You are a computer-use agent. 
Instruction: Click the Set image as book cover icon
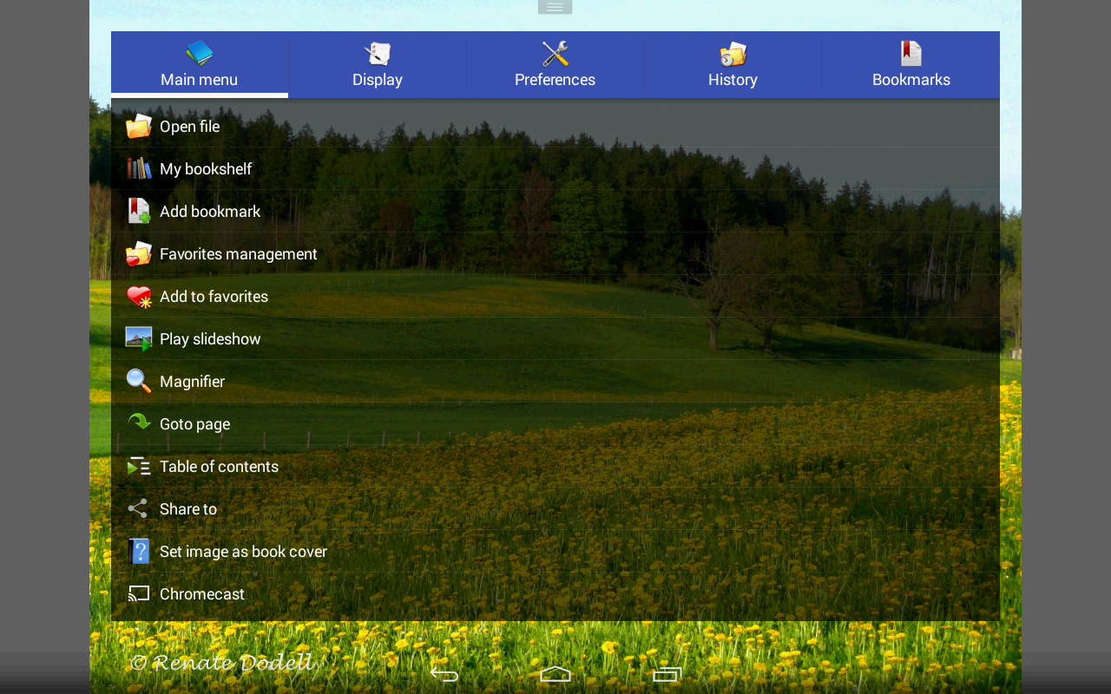(139, 550)
